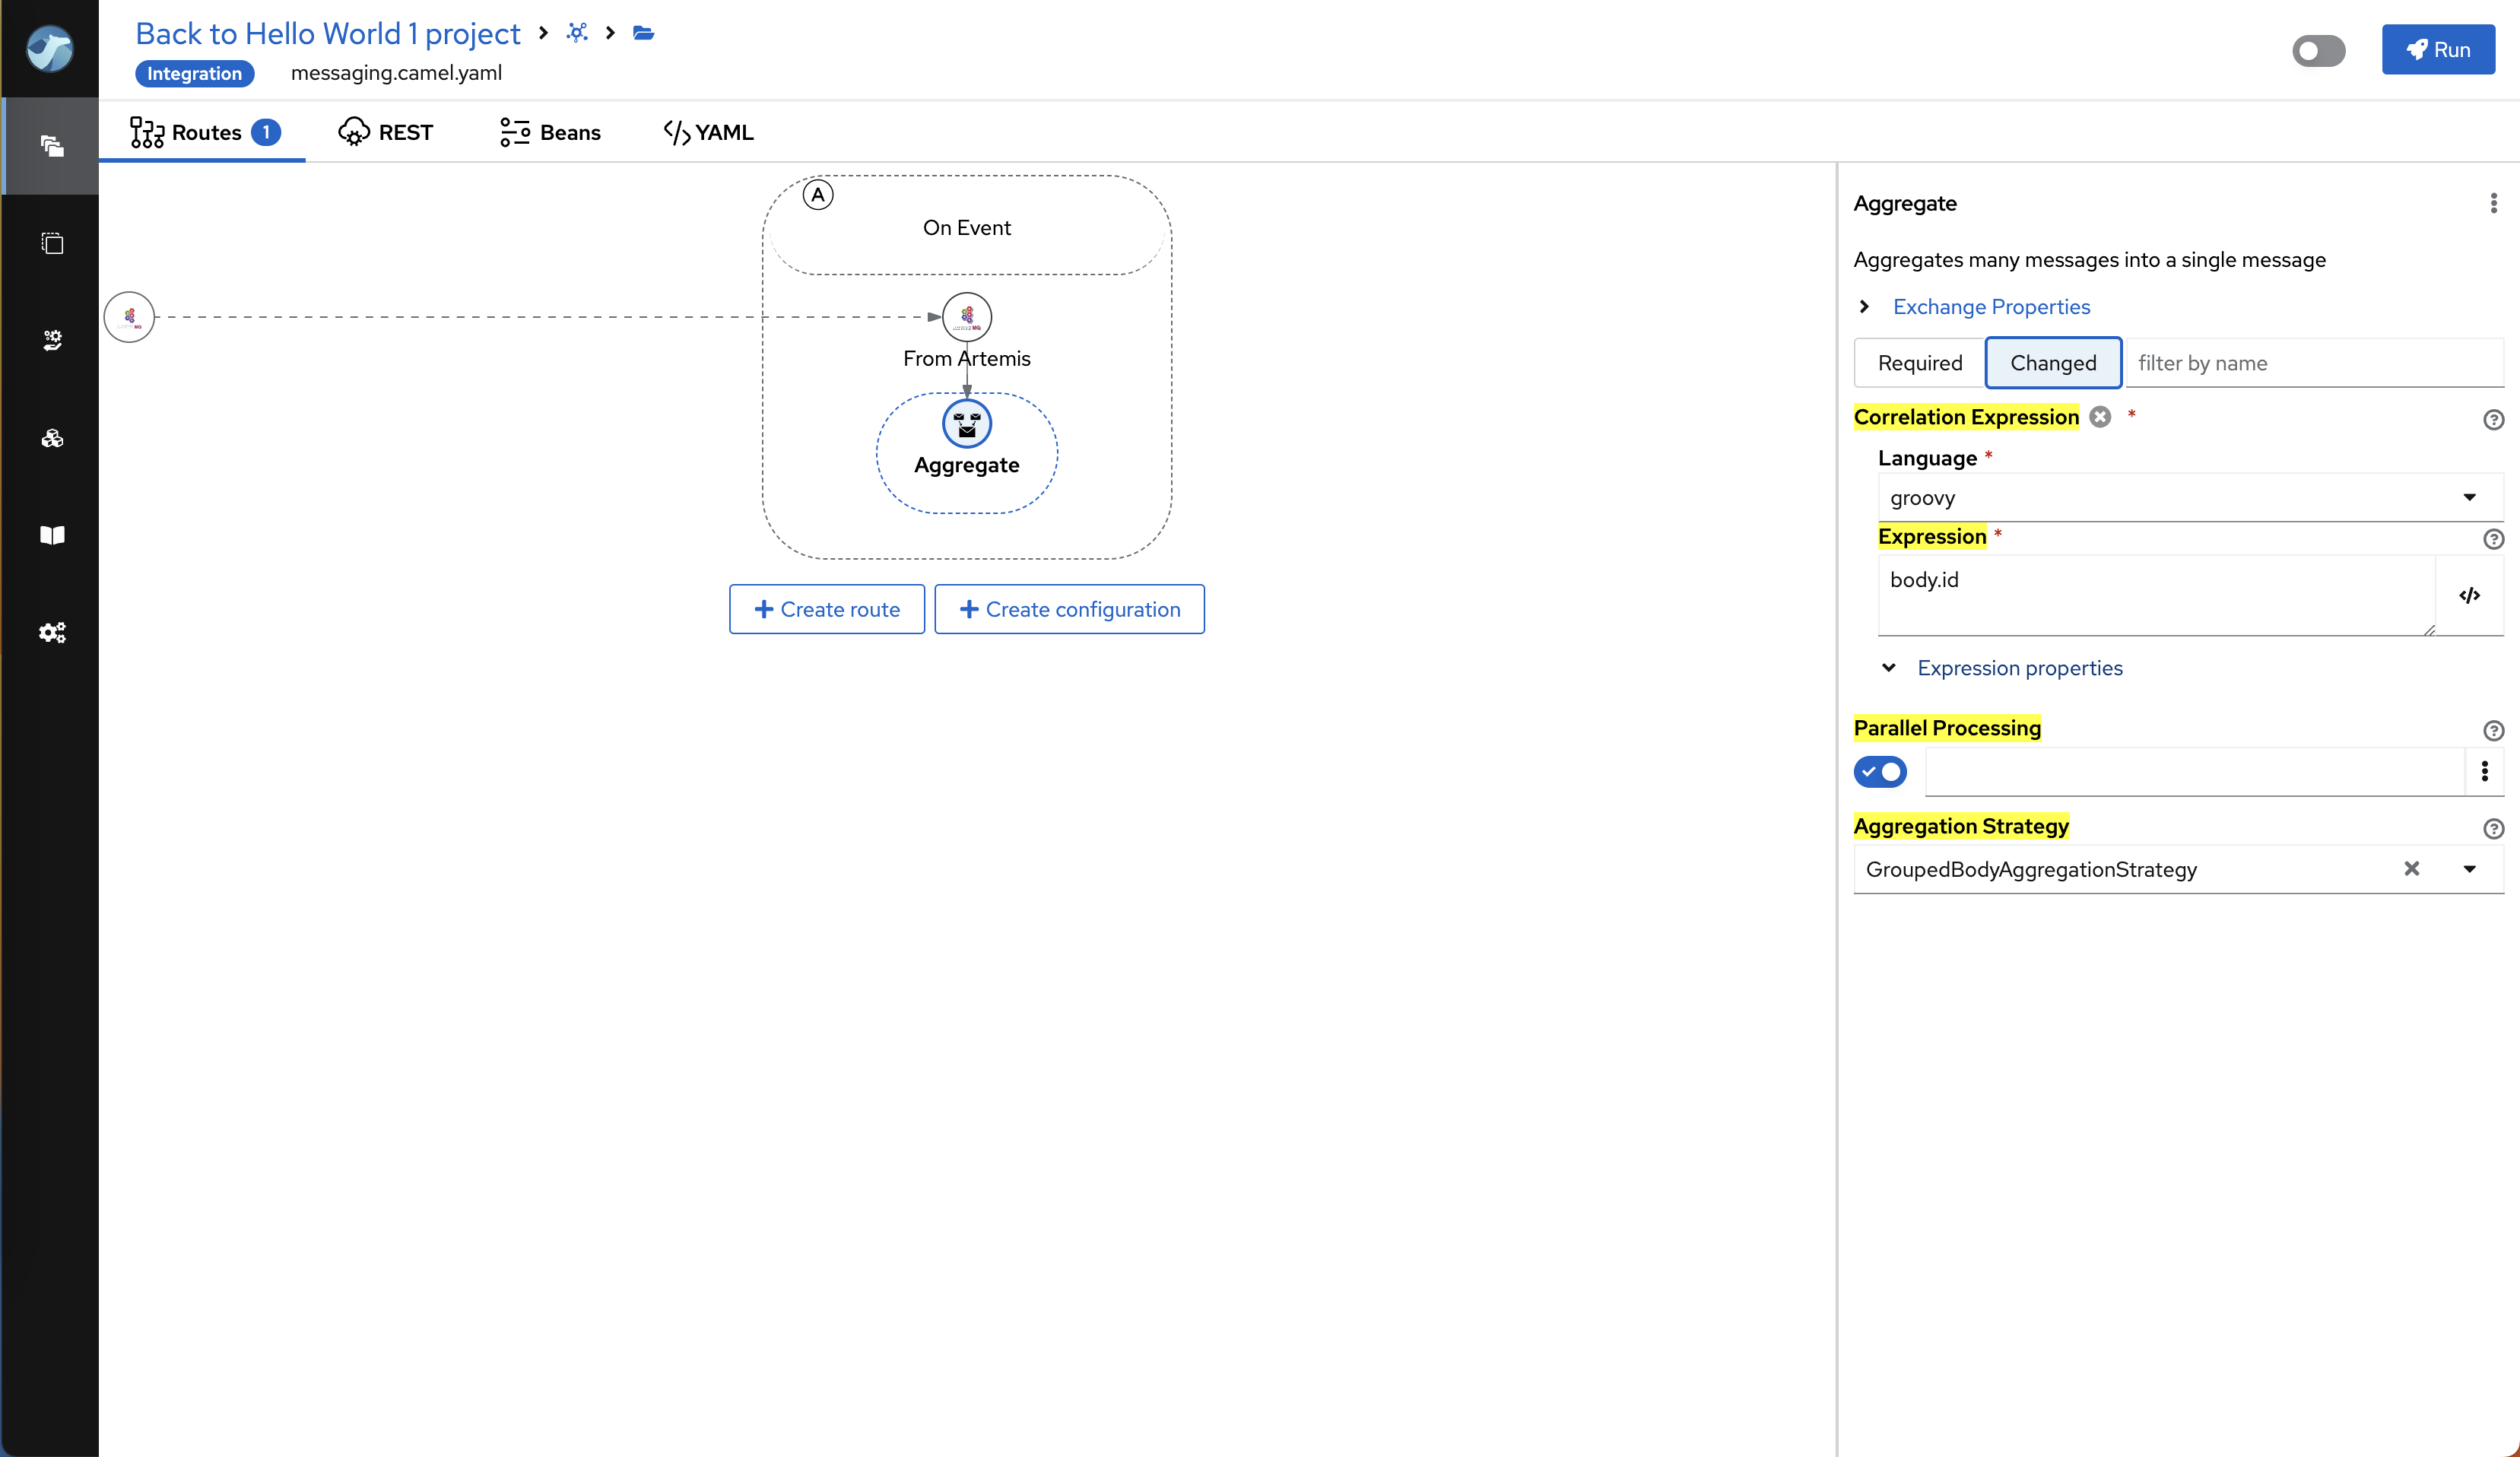Open the Language groovy dropdown
2520x1457 pixels.
tap(2179, 498)
